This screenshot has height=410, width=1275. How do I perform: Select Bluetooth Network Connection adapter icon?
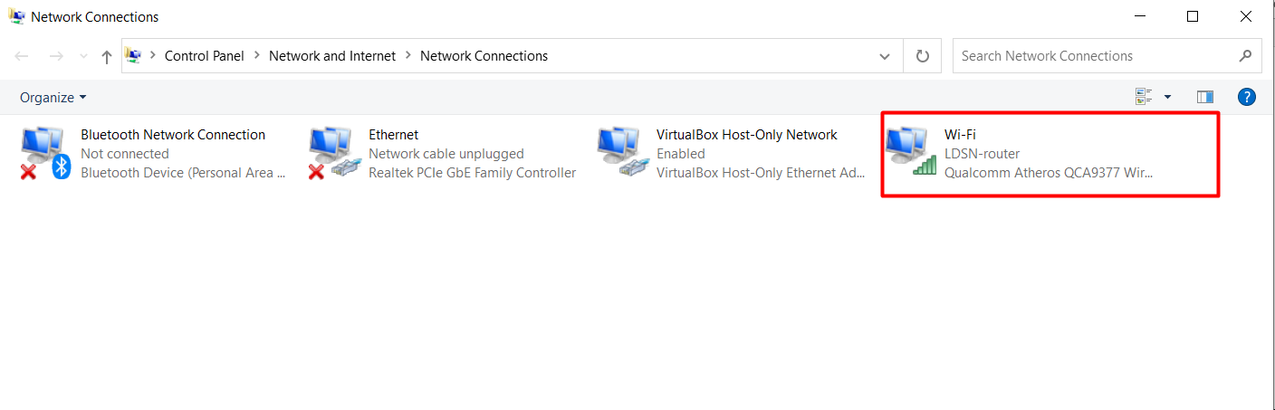tap(46, 151)
